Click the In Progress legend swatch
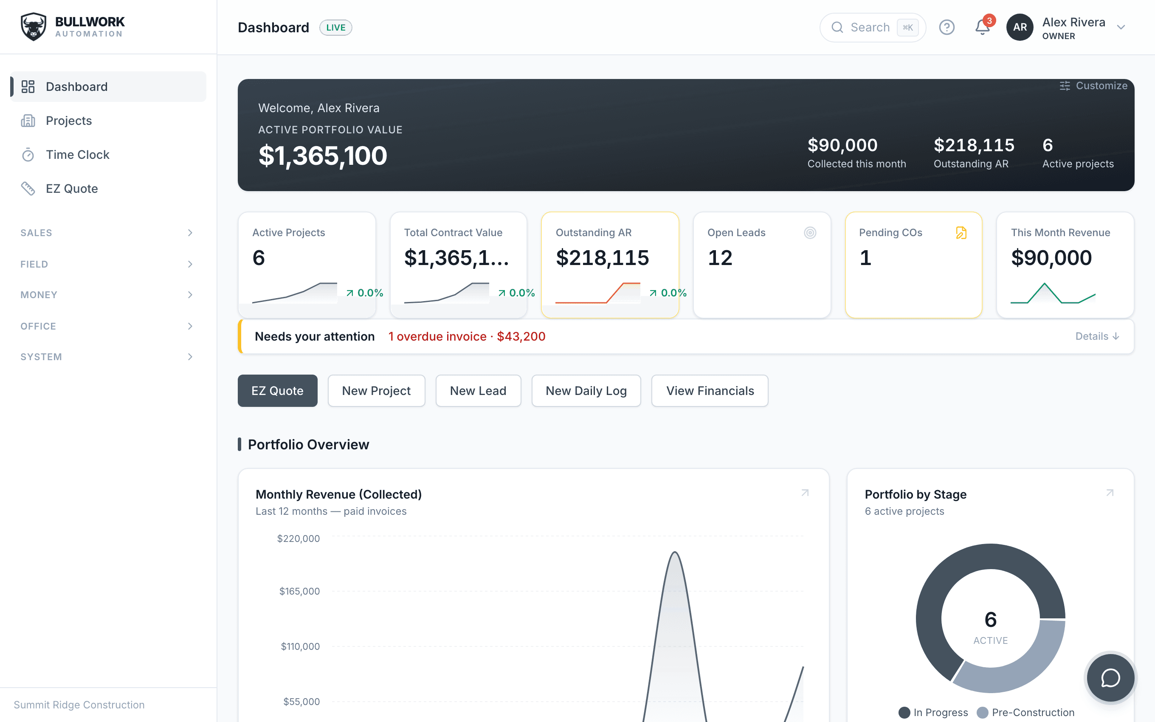The height and width of the screenshot is (722, 1155). pos(904,713)
